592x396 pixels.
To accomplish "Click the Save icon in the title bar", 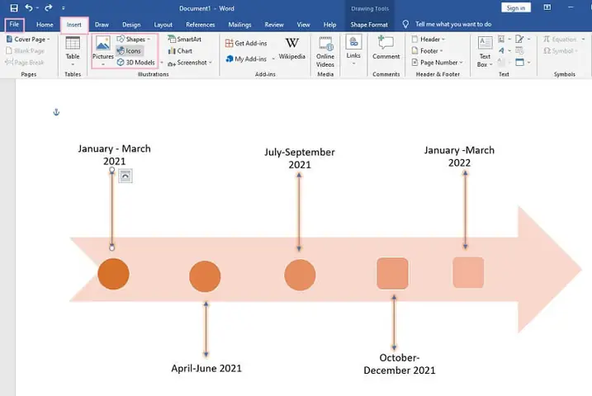I will [14, 8].
